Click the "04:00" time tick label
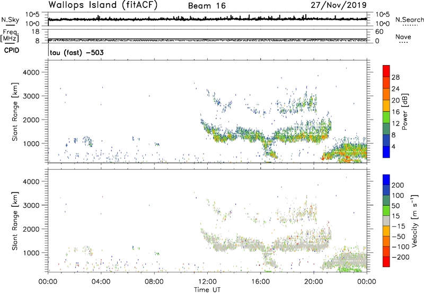 pos(101,282)
